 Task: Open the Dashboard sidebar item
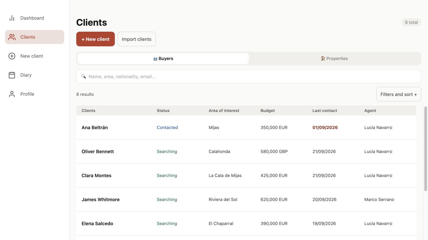coord(34,18)
